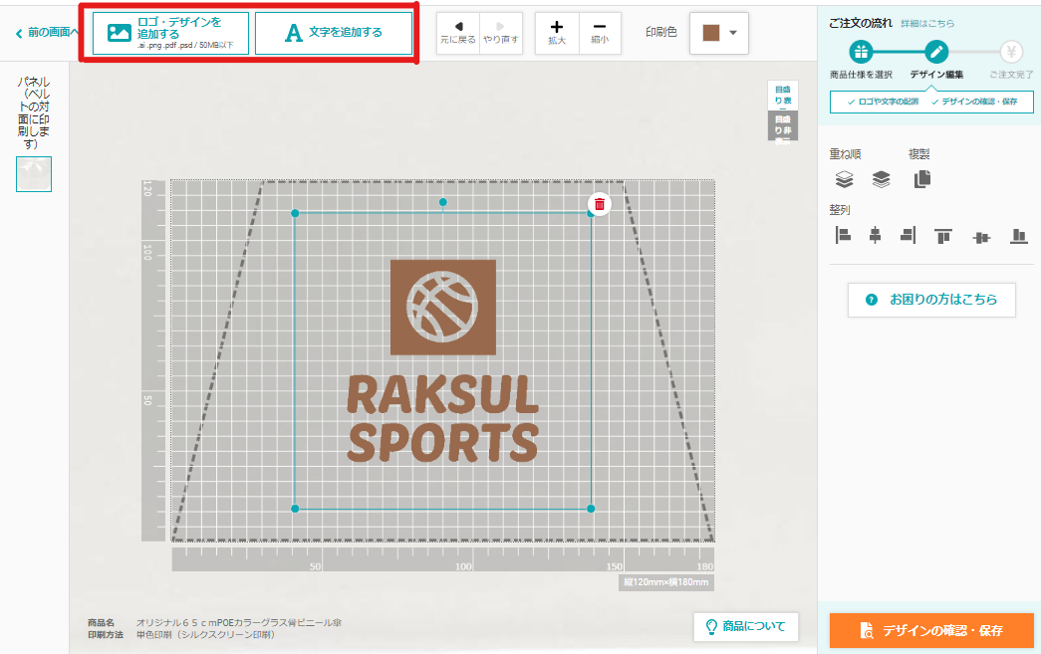Open the お困りの方はこちら help button
This screenshot has width=1041, height=654.
coord(931,300)
